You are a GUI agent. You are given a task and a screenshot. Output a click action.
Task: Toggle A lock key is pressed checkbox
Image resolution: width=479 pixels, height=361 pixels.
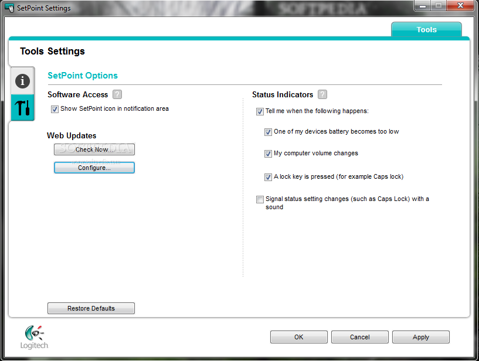(x=268, y=177)
